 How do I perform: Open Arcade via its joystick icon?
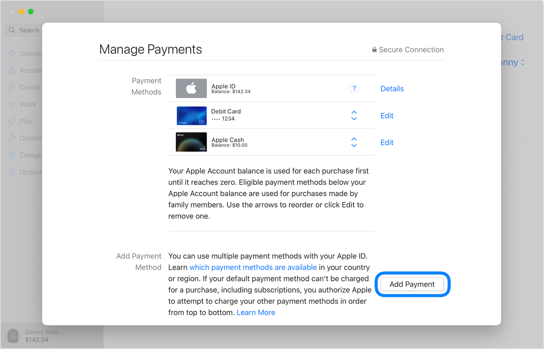(x=12, y=70)
